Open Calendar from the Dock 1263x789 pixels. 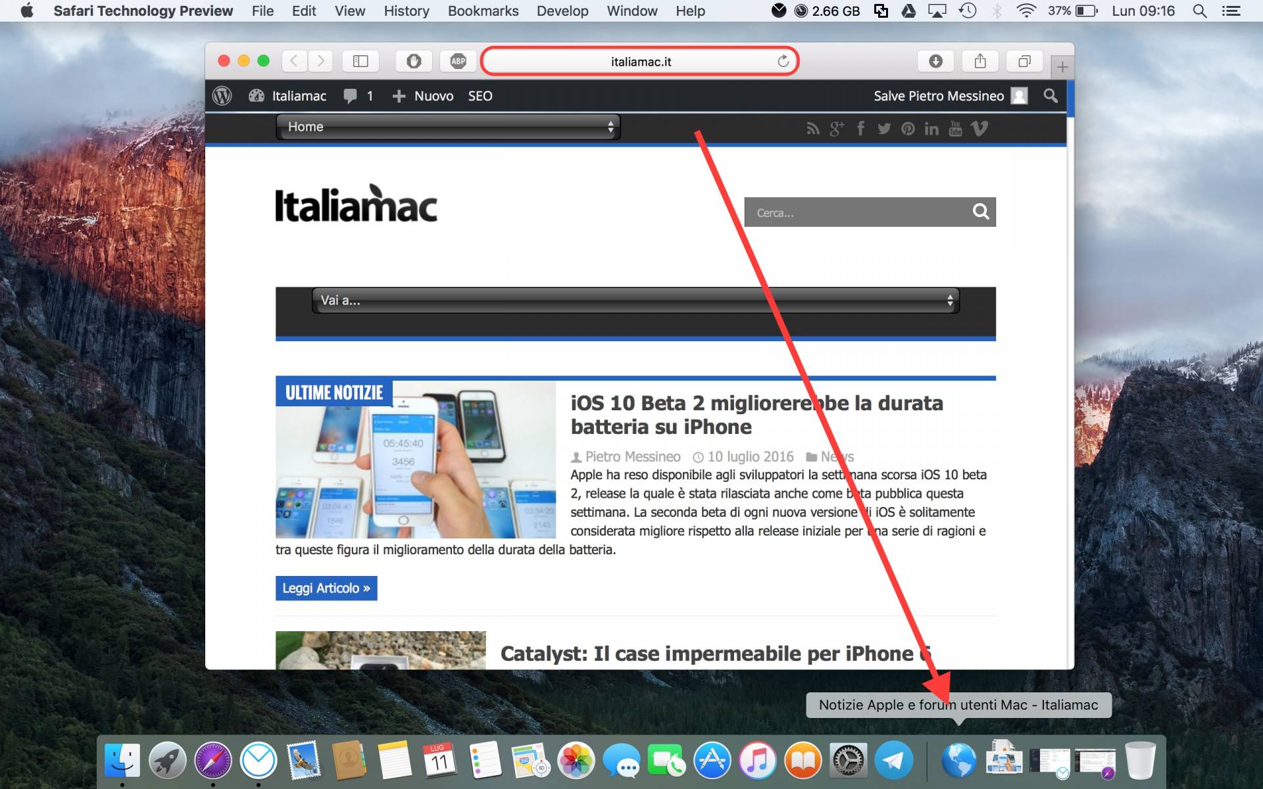coord(439,761)
